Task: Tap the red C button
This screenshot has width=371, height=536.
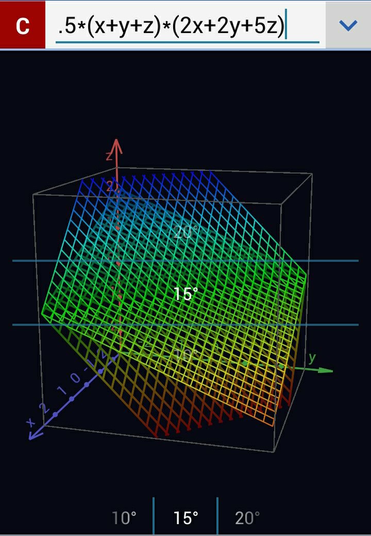Action: coord(23,25)
